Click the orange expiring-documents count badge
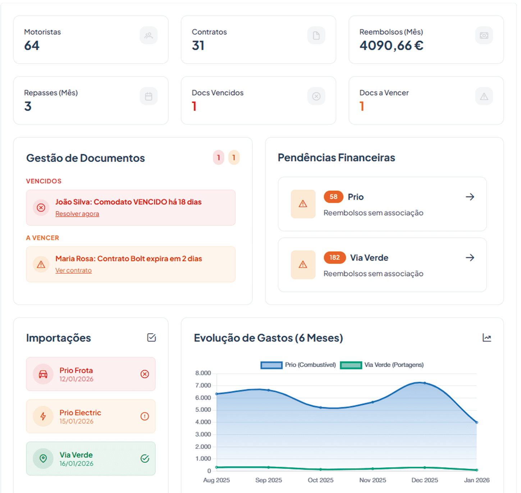 (x=234, y=158)
